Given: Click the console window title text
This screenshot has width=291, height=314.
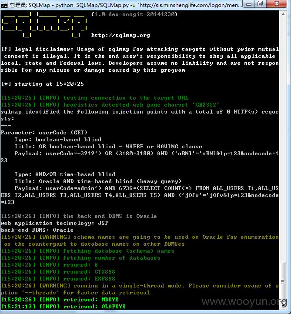Looking at the screenshot, I should coord(126,5).
